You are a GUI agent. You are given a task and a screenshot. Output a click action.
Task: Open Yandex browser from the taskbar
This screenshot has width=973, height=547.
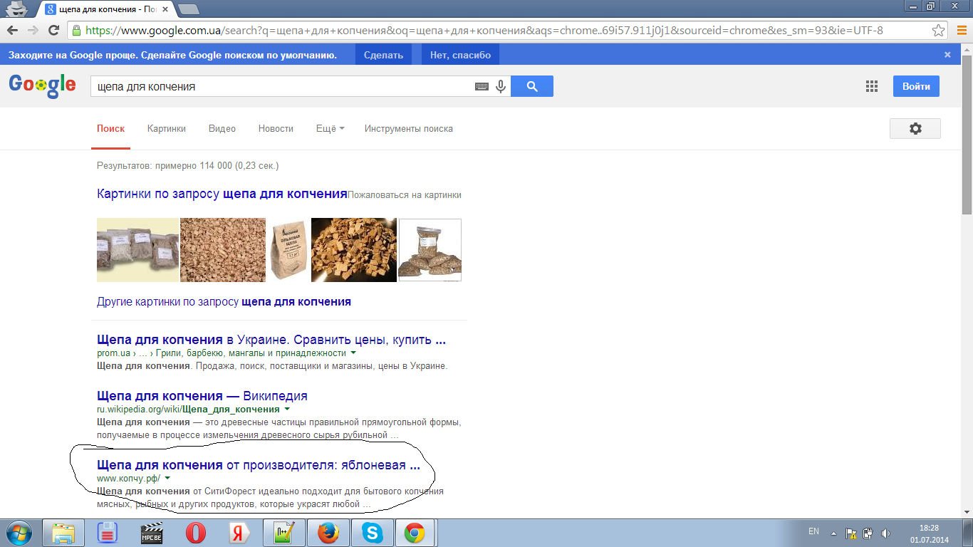point(239,533)
